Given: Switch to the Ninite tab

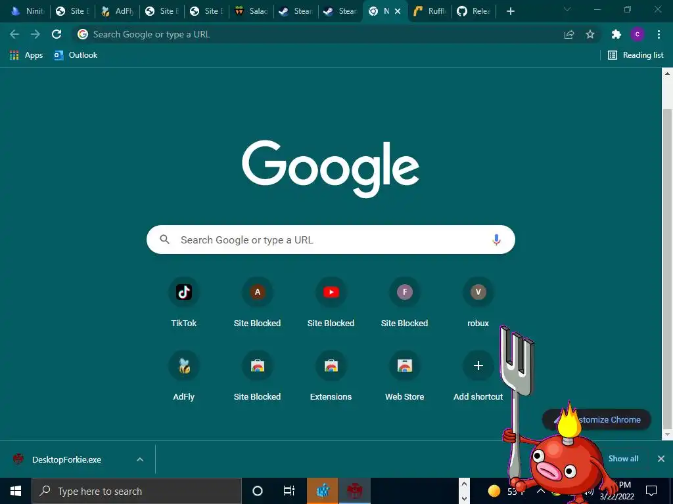Looking at the screenshot, I should click(x=26, y=11).
